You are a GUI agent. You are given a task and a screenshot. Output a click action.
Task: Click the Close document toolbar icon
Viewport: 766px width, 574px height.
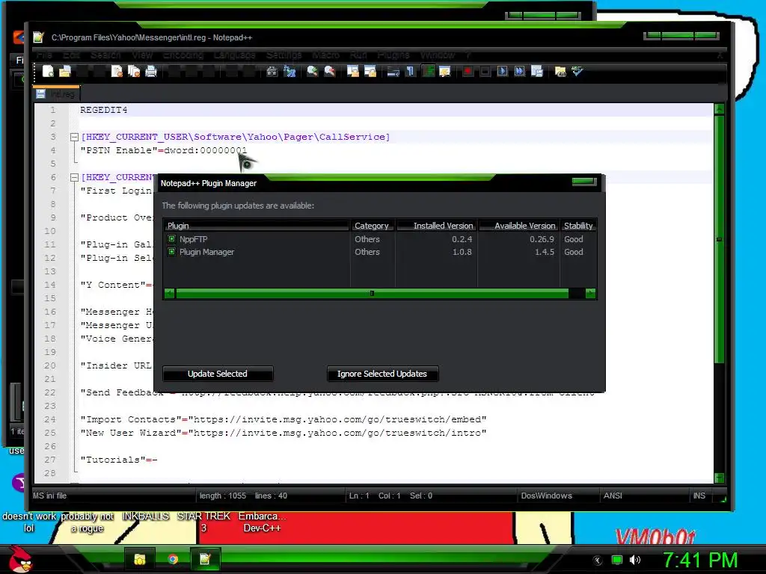pos(117,71)
